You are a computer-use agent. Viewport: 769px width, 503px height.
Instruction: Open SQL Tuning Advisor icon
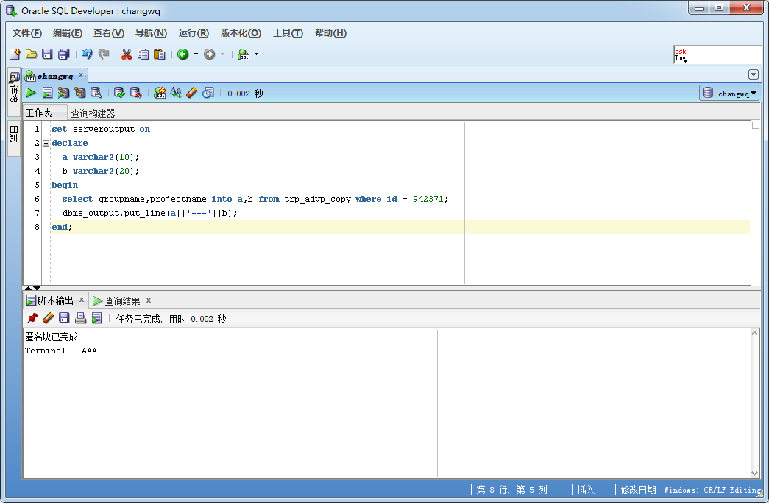(x=96, y=93)
